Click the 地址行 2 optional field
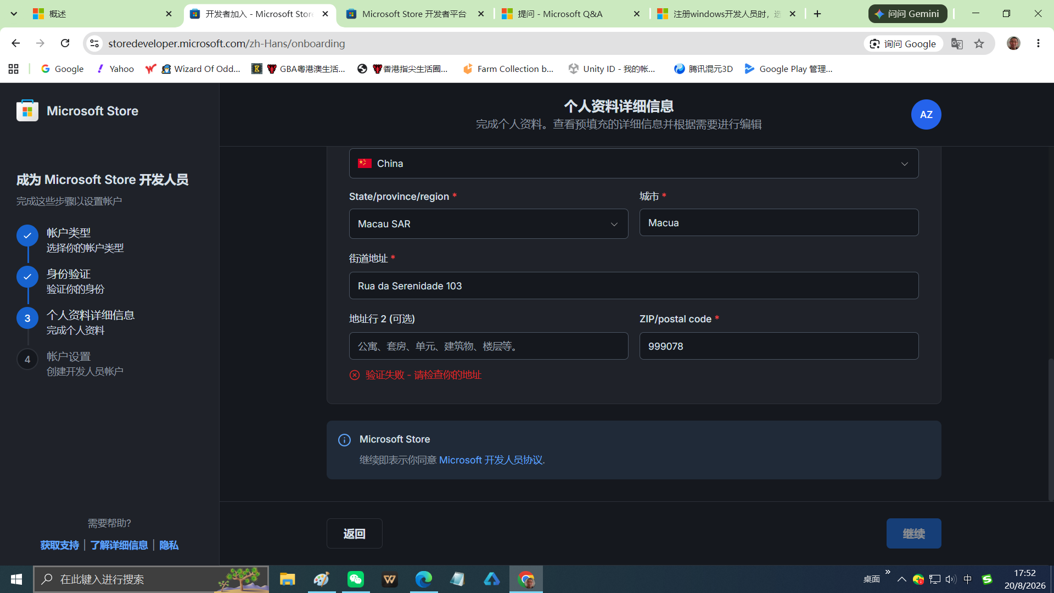The width and height of the screenshot is (1054, 593). click(x=489, y=346)
